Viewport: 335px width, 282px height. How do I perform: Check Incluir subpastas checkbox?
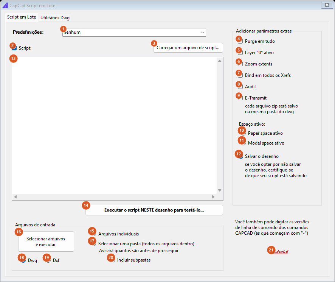(x=113, y=260)
